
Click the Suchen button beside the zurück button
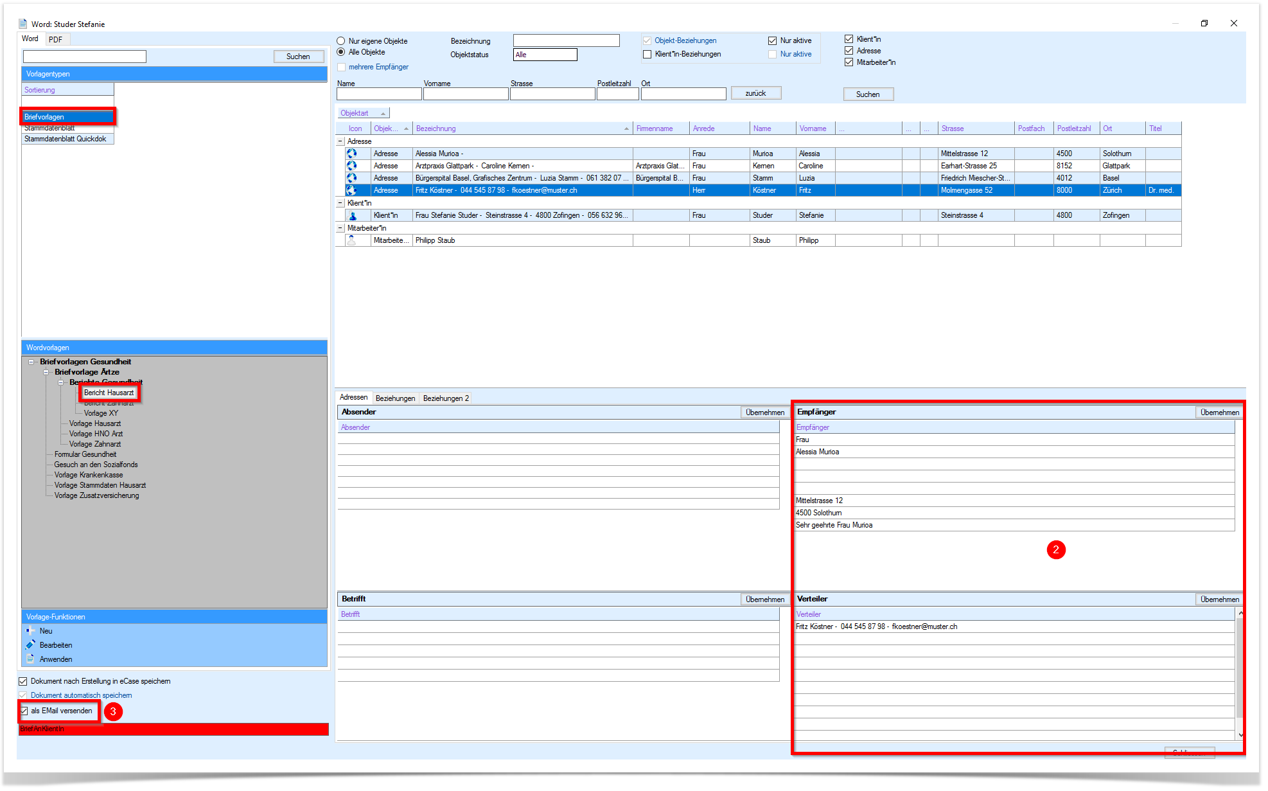pyautogui.click(x=868, y=94)
